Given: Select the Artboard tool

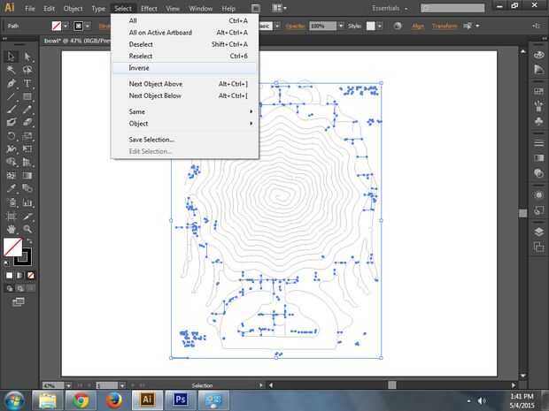Looking at the screenshot, I should click(12, 216).
